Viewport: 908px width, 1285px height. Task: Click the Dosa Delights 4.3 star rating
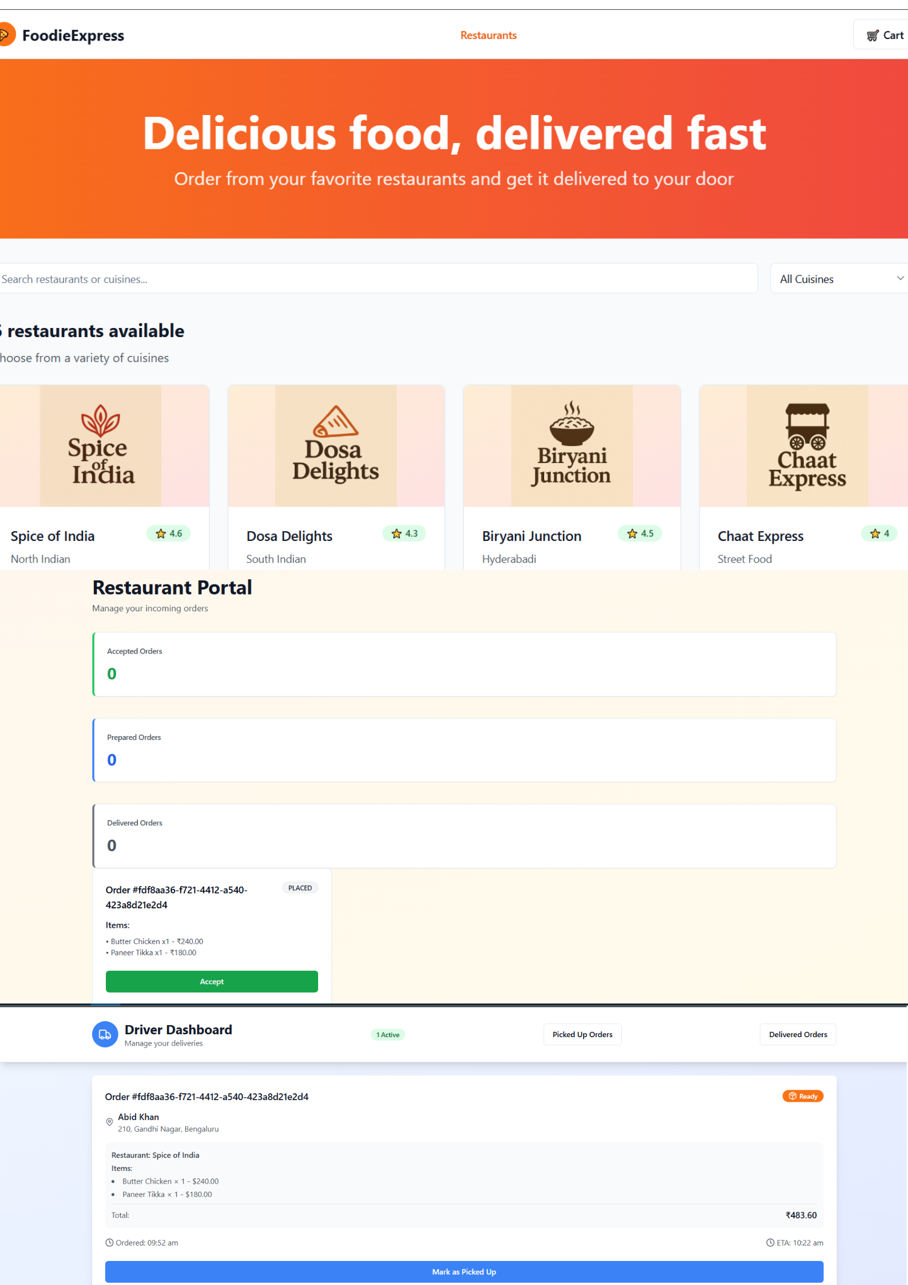click(404, 533)
